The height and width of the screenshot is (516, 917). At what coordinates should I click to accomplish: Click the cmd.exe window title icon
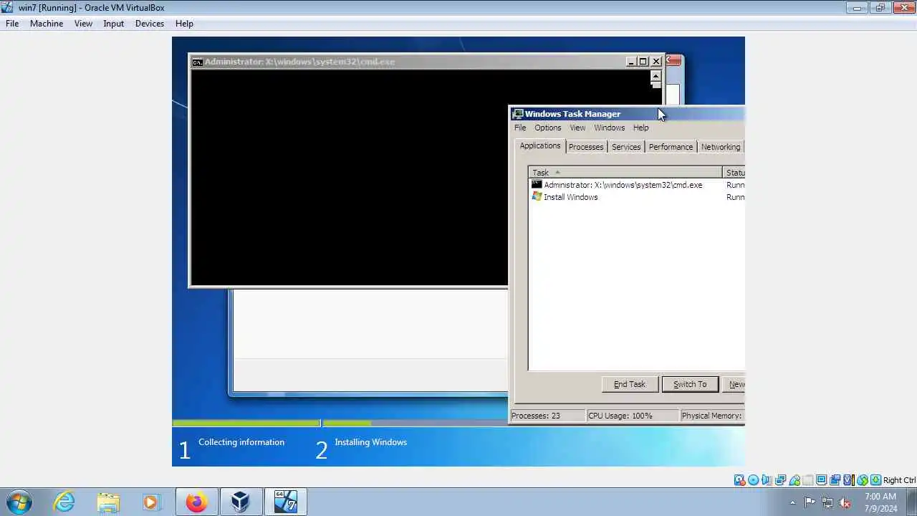point(197,62)
